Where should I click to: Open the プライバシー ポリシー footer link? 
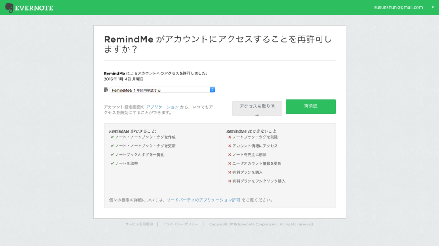(x=180, y=224)
